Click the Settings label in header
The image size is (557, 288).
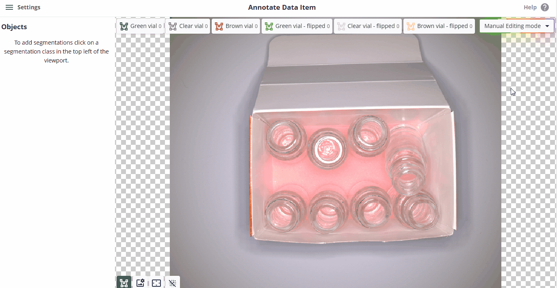29,7
